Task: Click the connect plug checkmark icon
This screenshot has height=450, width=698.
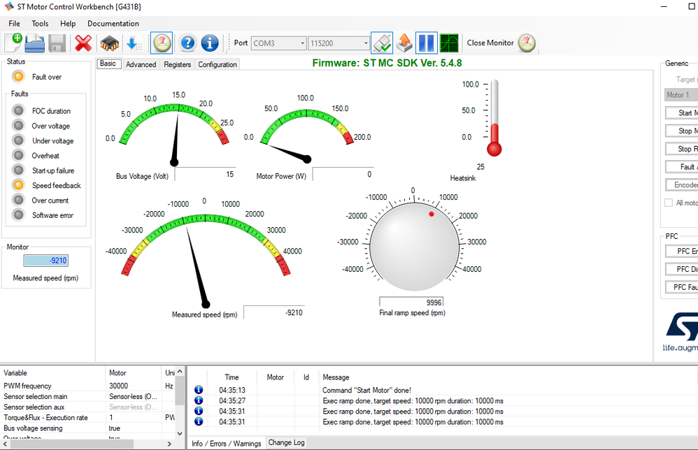Action: 382,43
